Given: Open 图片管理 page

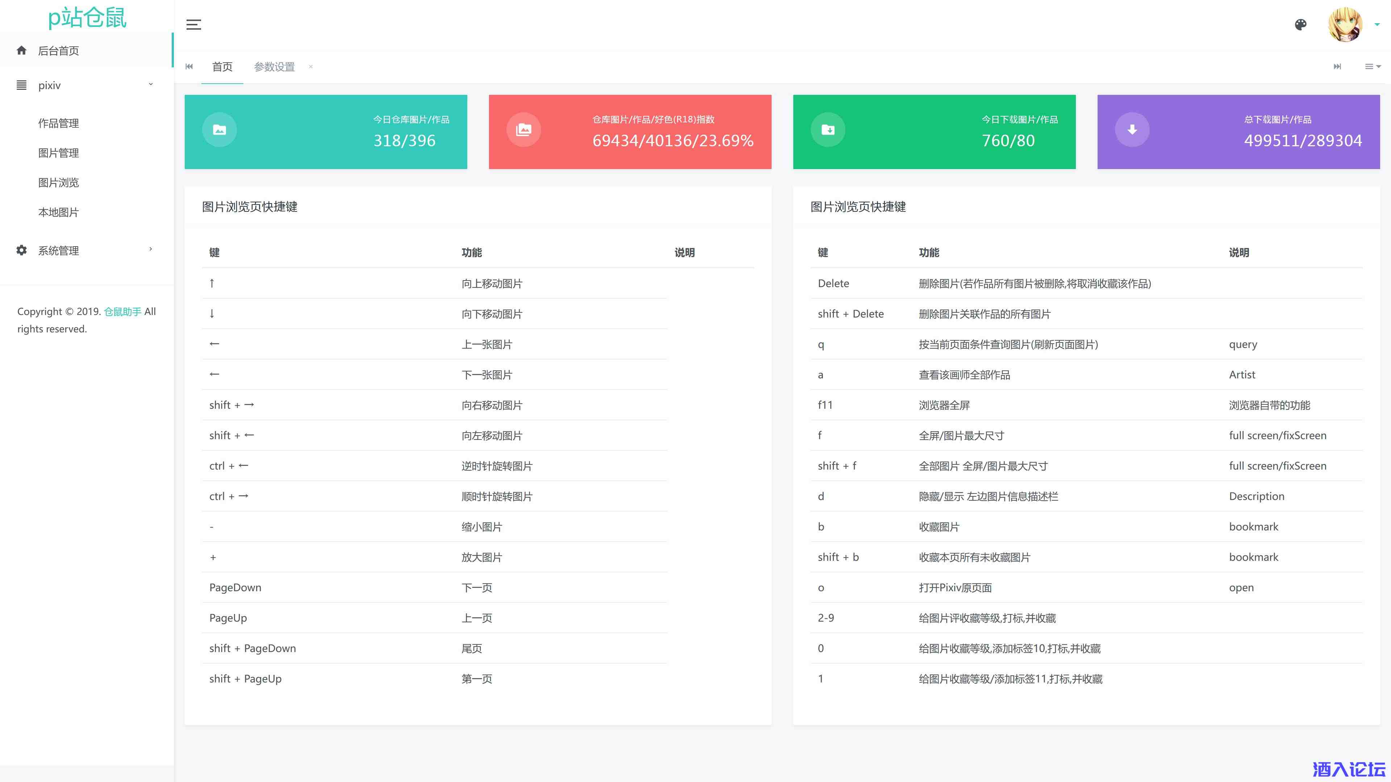Looking at the screenshot, I should [x=58, y=153].
